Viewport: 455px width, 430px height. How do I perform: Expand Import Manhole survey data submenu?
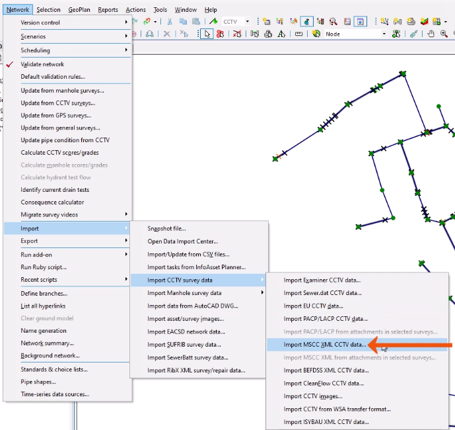click(198, 293)
